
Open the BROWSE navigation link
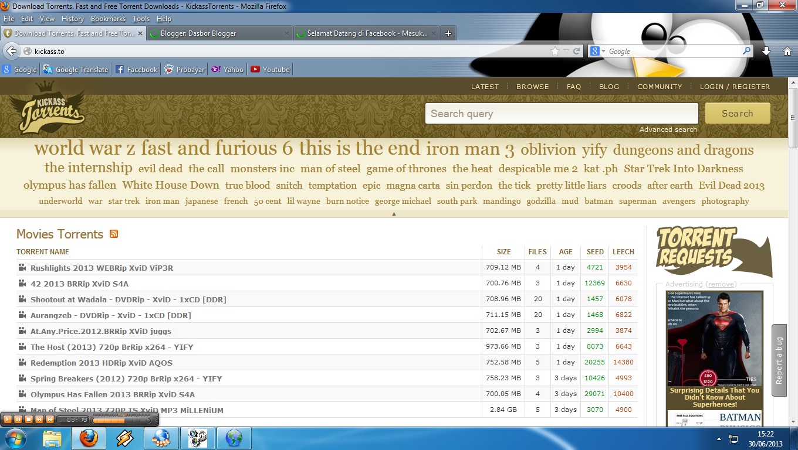point(533,87)
